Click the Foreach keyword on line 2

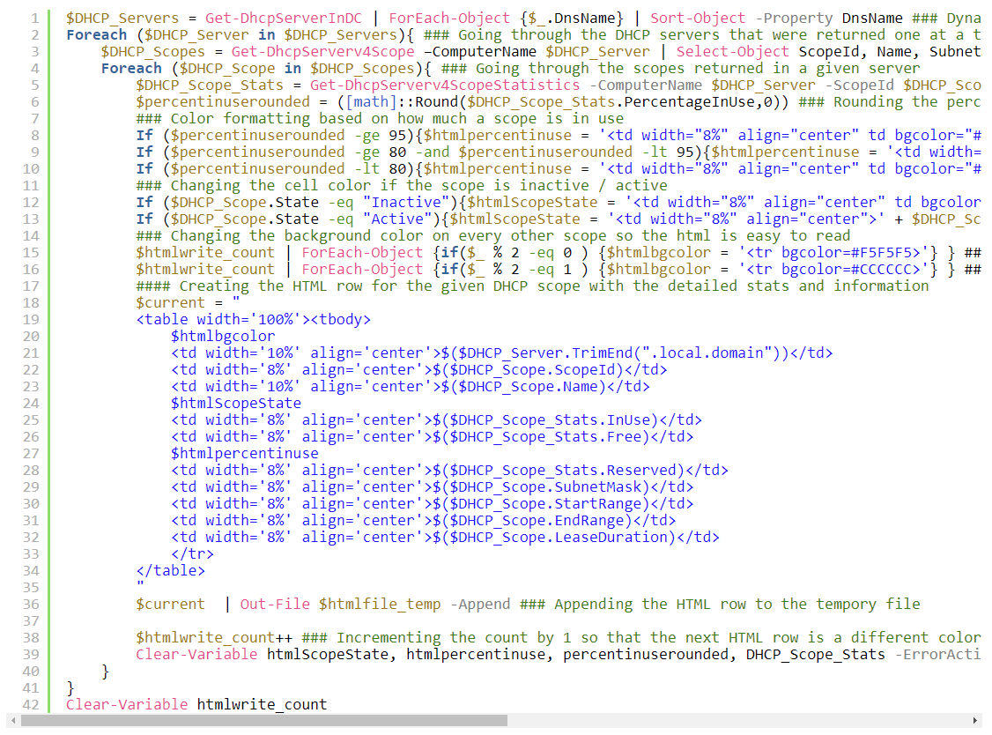97,34
